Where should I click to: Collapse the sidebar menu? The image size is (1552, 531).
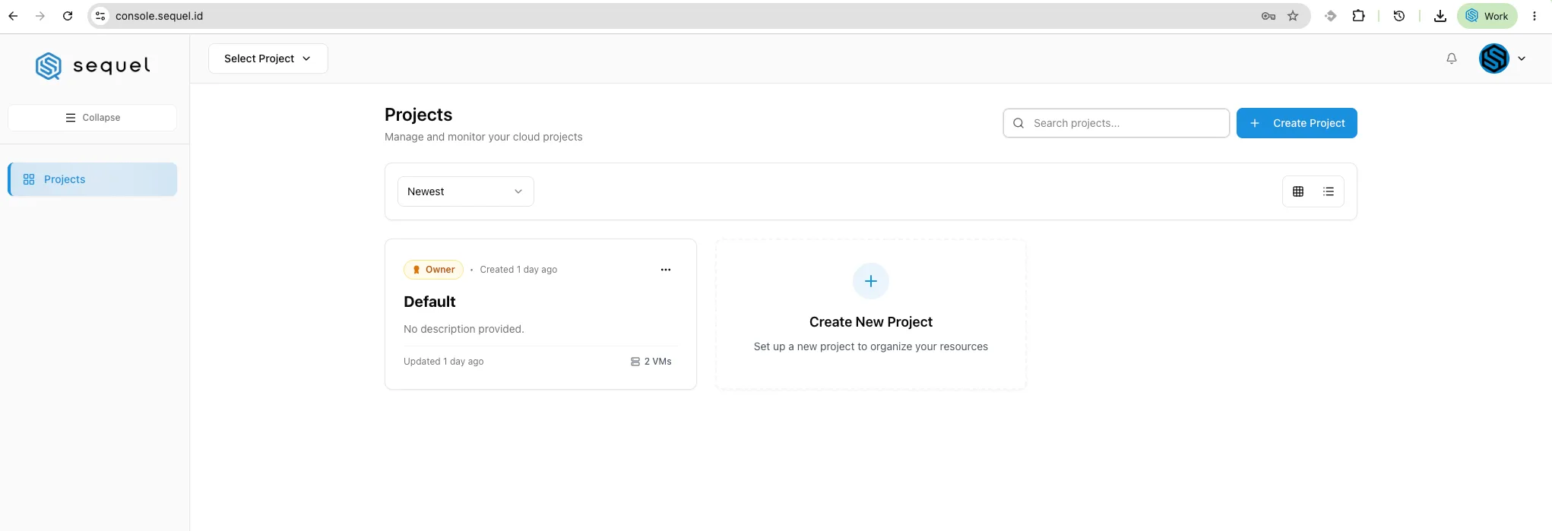coord(93,118)
